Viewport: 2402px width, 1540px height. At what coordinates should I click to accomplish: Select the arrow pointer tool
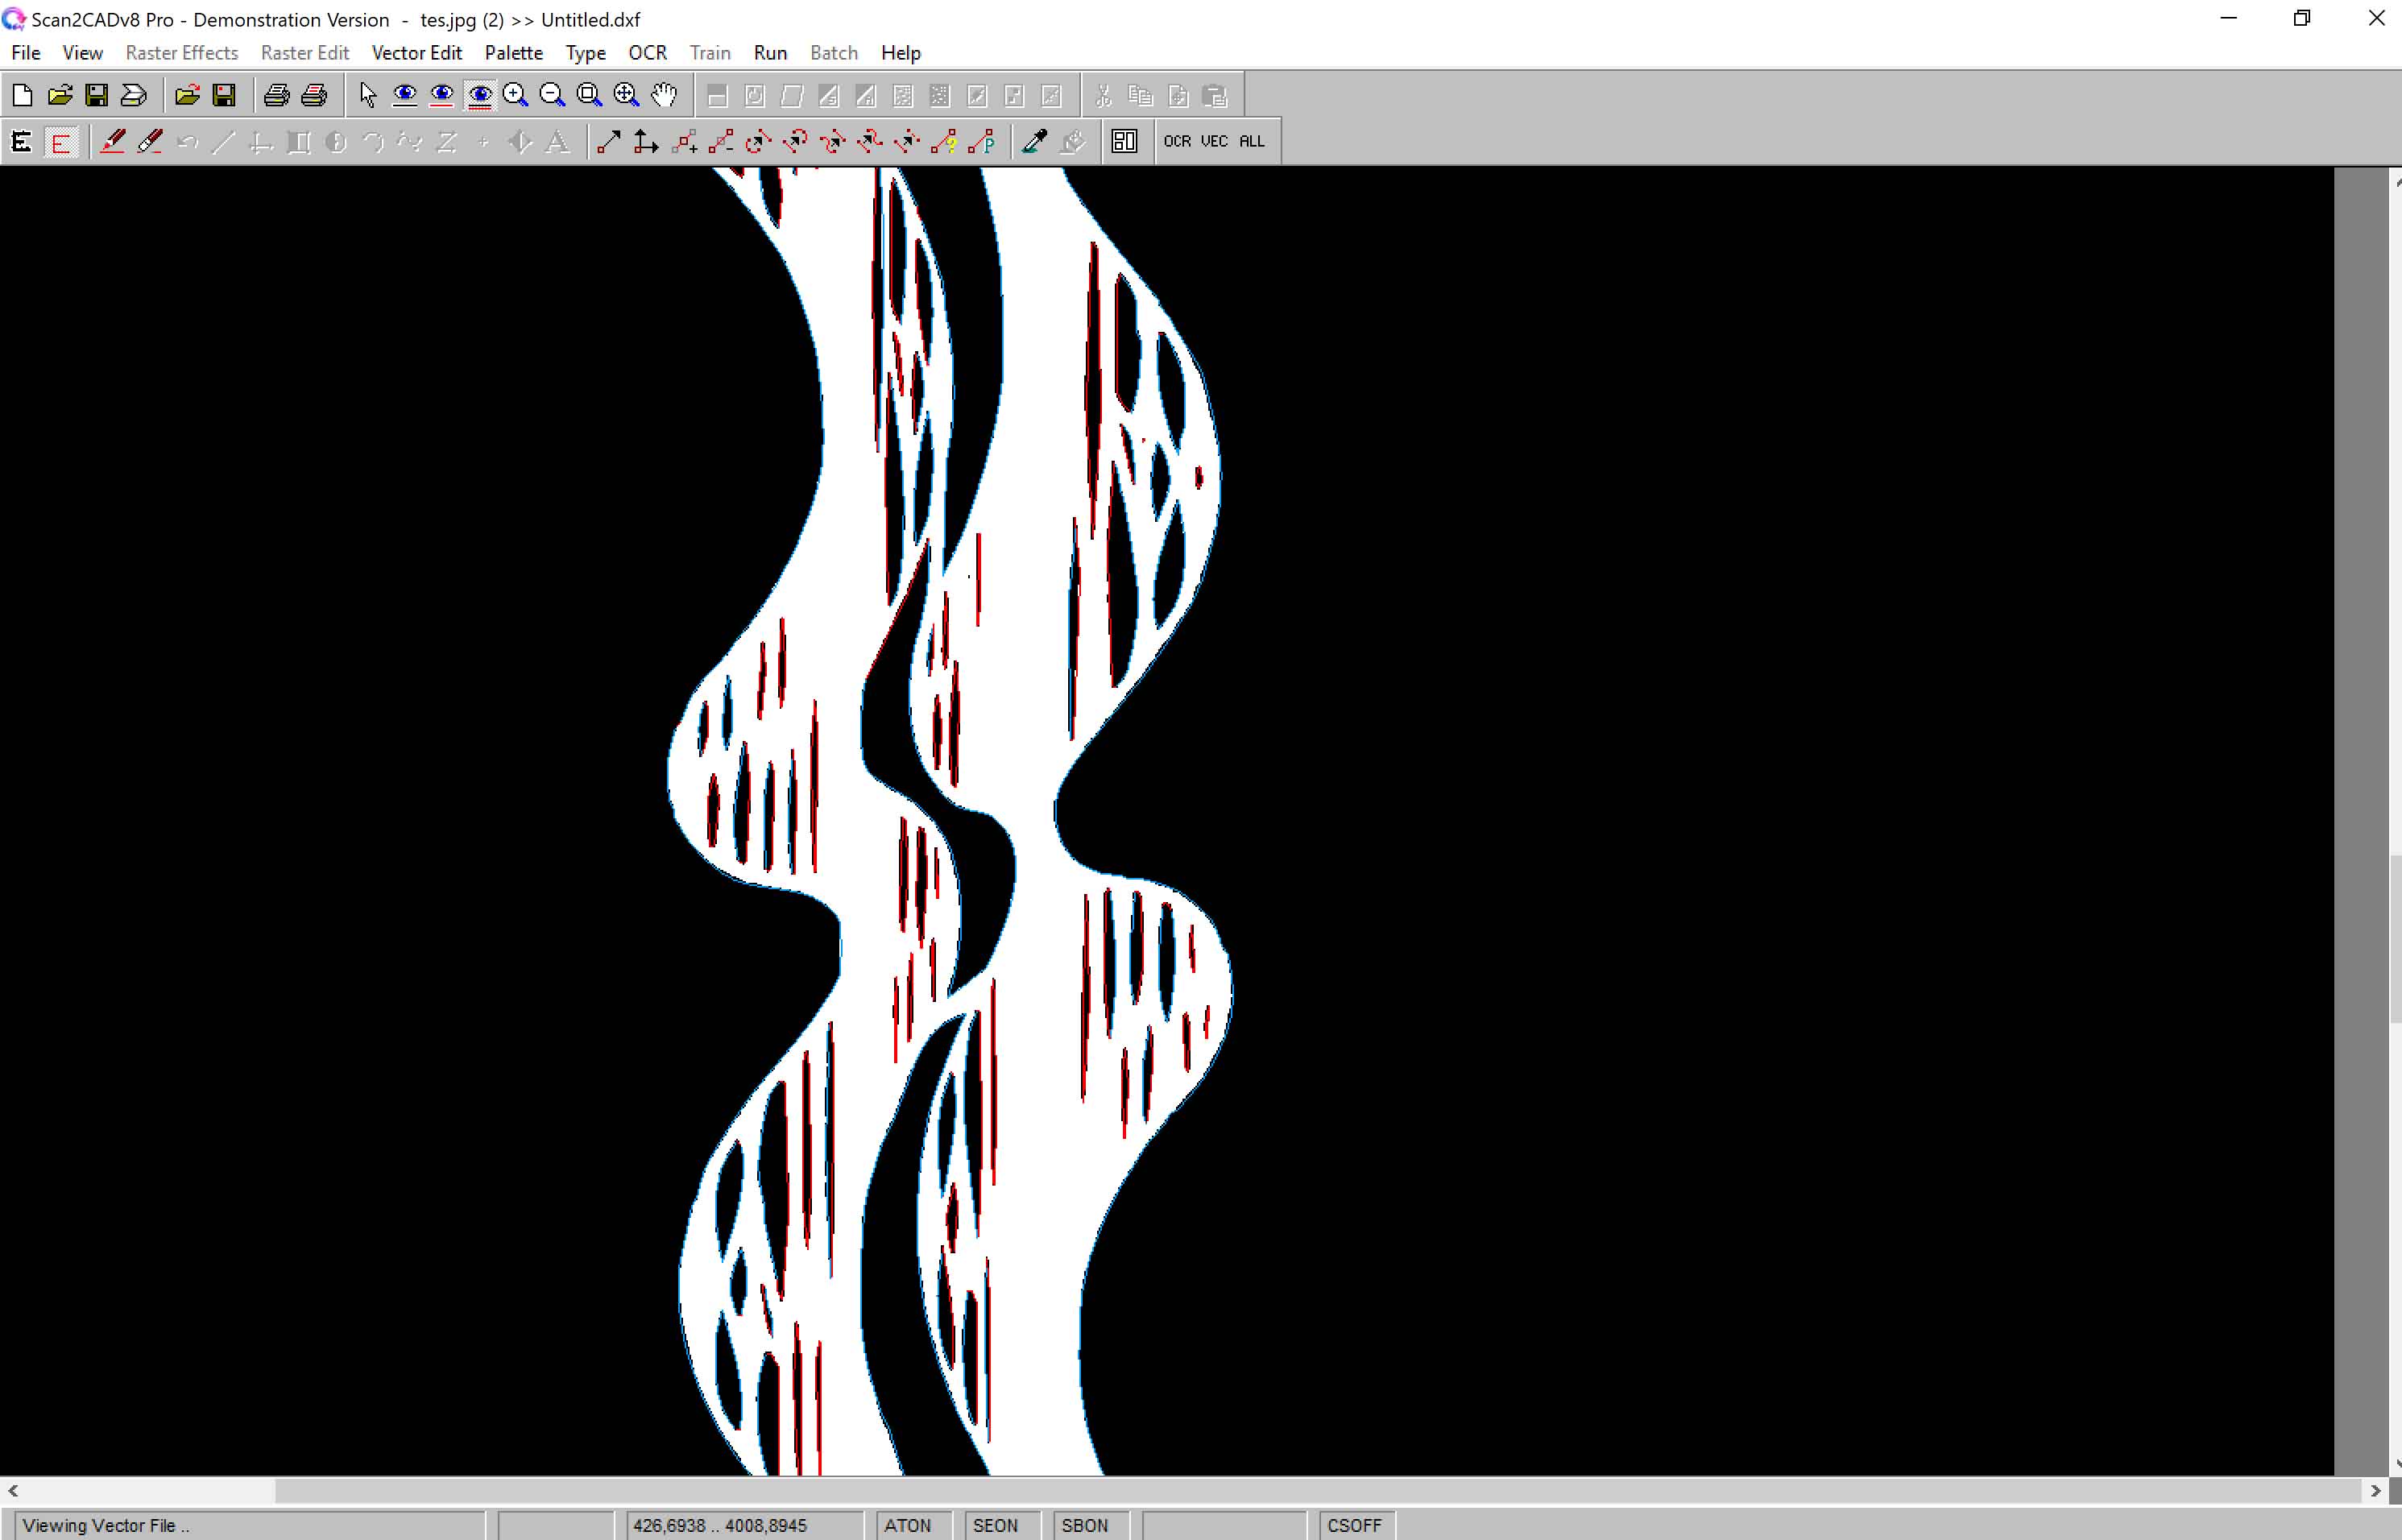point(367,95)
